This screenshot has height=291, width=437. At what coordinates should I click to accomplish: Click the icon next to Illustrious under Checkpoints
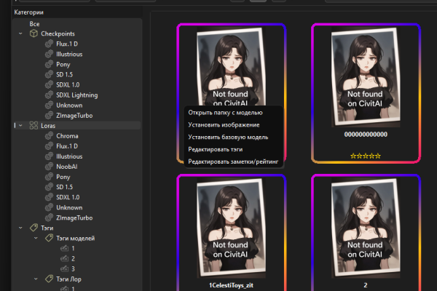click(x=49, y=54)
